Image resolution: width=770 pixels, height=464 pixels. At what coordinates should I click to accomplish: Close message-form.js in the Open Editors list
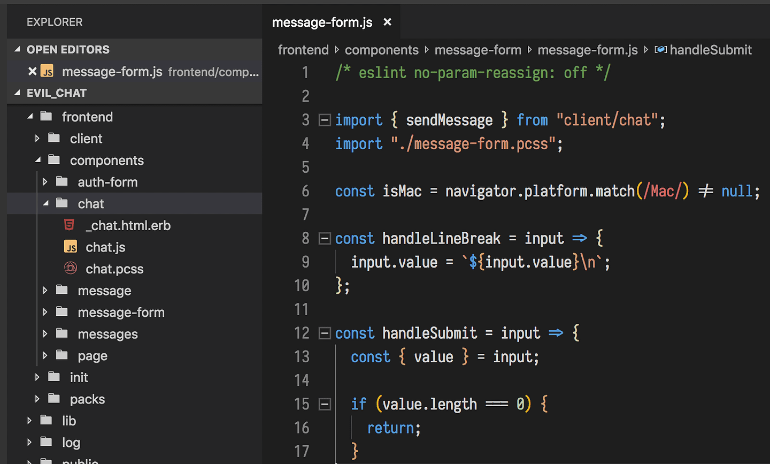pos(33,71)
